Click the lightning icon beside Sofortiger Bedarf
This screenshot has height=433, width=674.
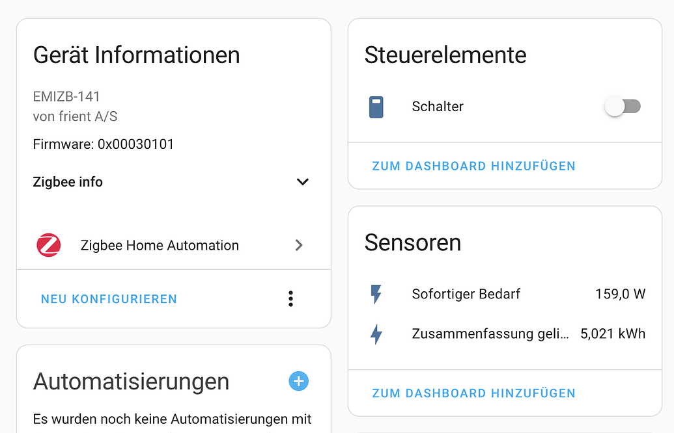378,294
